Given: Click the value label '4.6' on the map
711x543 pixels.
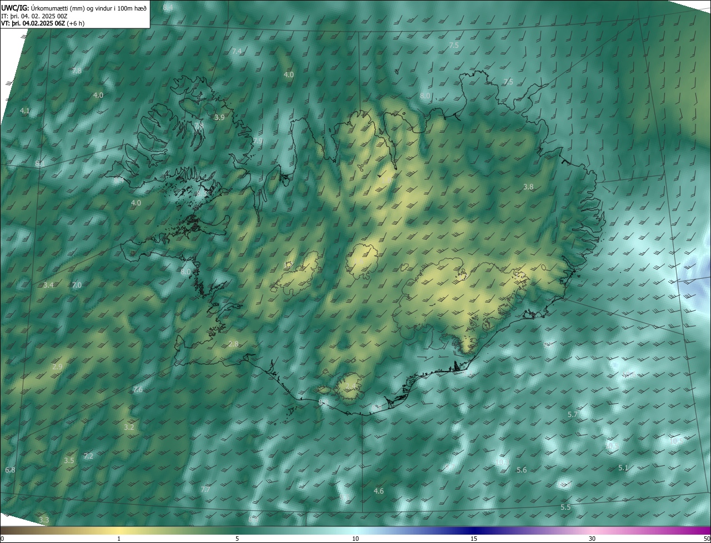Looking at the screenshot, I should 379,491.
